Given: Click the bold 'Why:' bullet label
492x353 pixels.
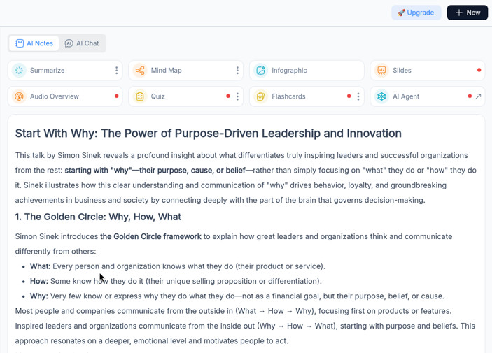Looking at the screenshot, I should coord(39,296).
